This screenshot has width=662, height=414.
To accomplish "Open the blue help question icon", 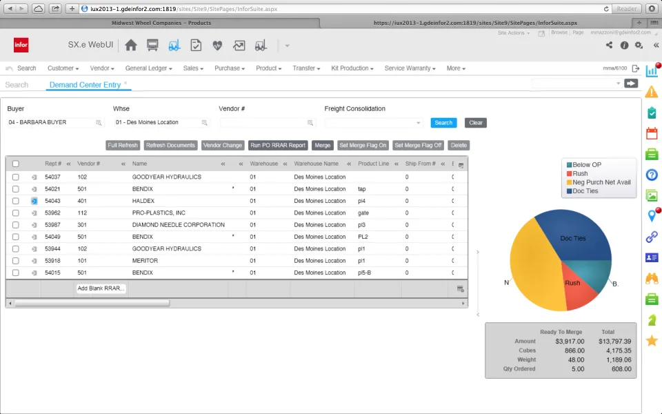I will tap(652, 175).
